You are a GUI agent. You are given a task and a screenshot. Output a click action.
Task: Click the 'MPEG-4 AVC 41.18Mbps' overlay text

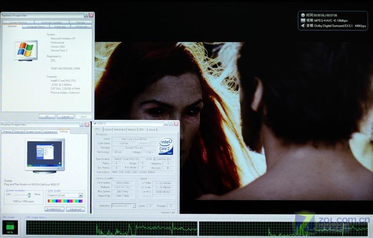click(331, 20)
